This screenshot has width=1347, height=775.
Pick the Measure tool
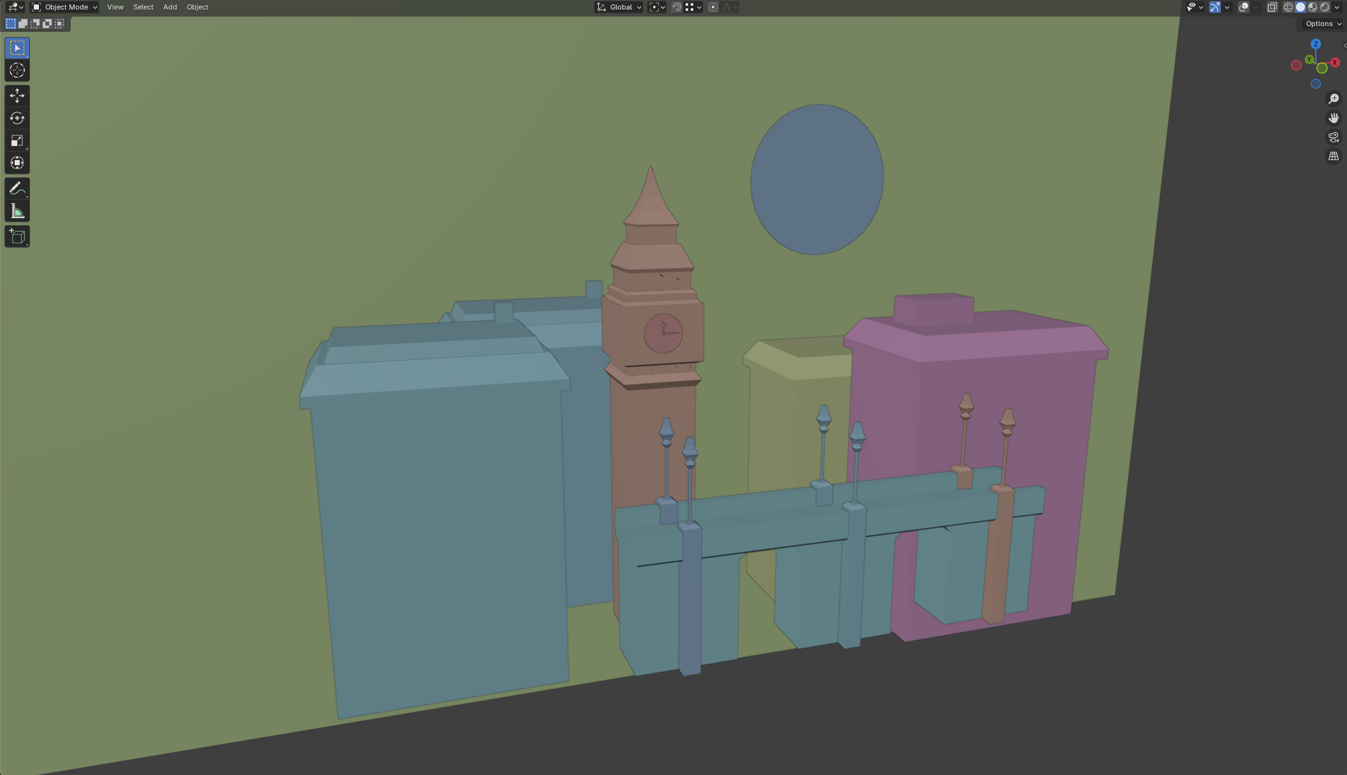(x=17, y=211)
